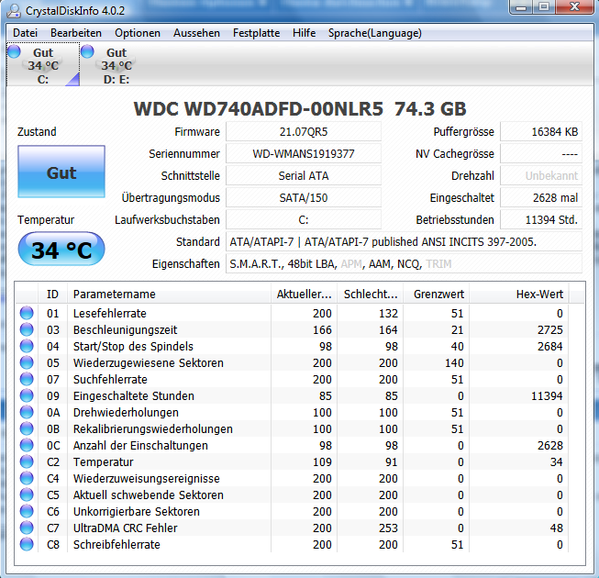Click the Eigenschaften field with S.M.A.R.T.

click(x=405, y=264)
